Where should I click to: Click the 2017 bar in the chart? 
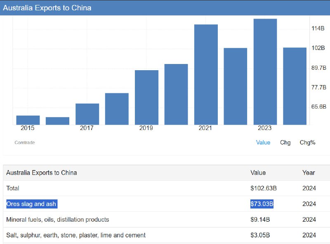[87, 114]
